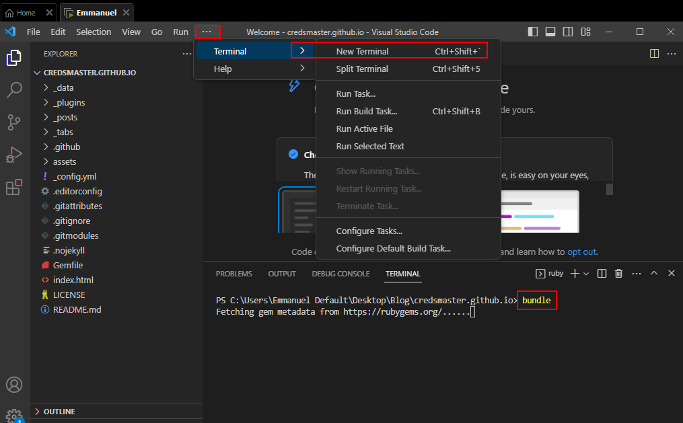Expand the assets folder
683x423 pixels.
tap(116, 161)
